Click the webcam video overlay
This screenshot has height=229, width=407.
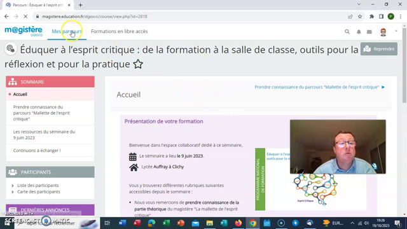(338, 147)
